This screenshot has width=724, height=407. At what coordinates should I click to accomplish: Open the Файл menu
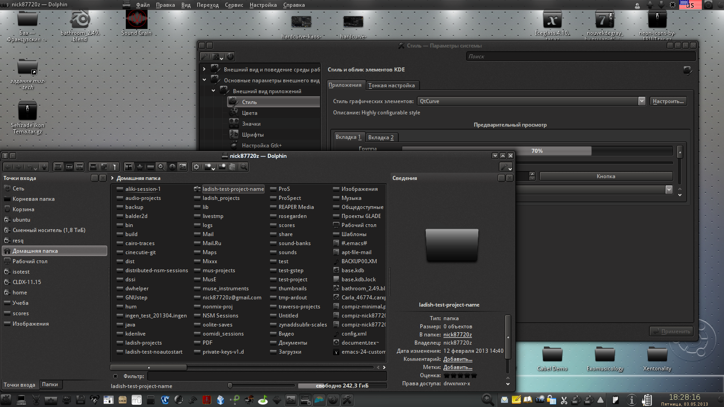click(x=143, y=5)
